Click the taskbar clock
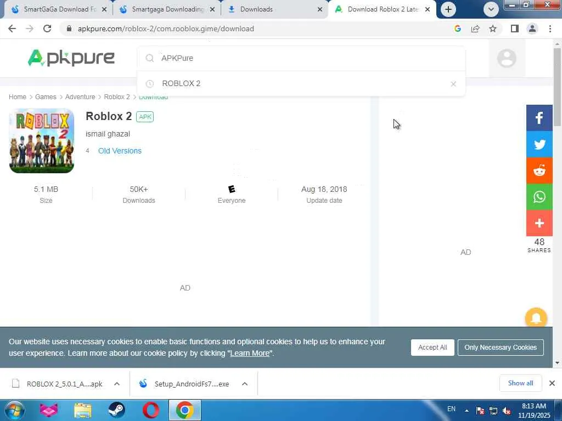The height and width of the screenshot is (421, 562). (x=533, y=411)
